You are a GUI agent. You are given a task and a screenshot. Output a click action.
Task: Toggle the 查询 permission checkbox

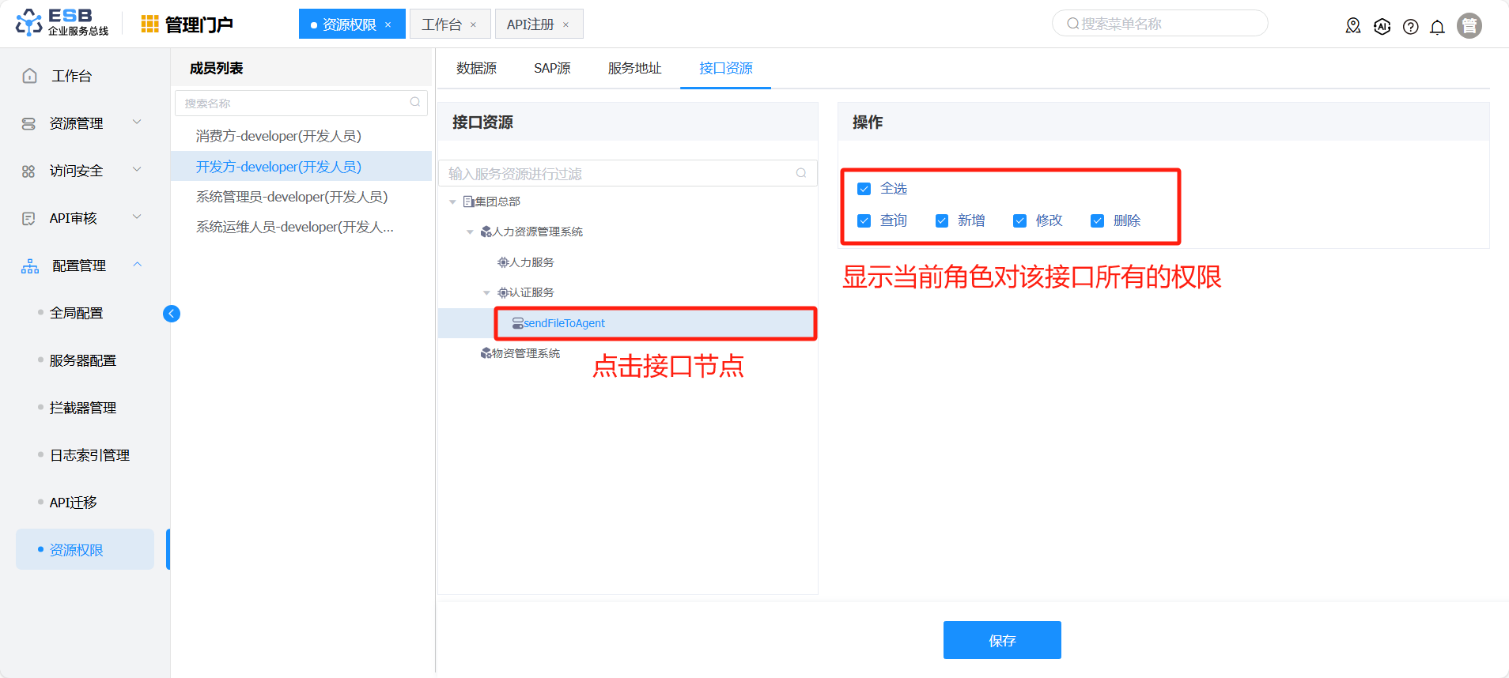coord(864,221)
